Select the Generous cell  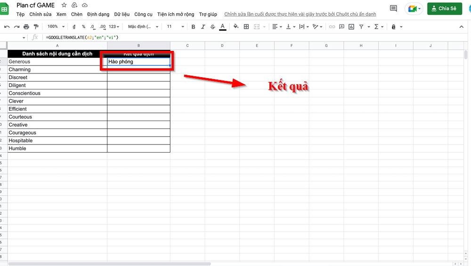[57, 62]
